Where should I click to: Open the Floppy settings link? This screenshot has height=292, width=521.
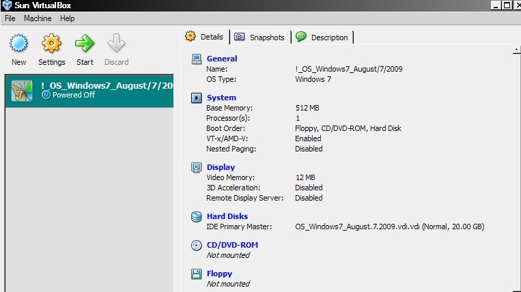[219, 274]
